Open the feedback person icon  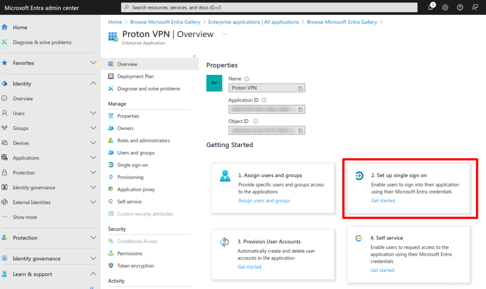[x=475, y=8]
